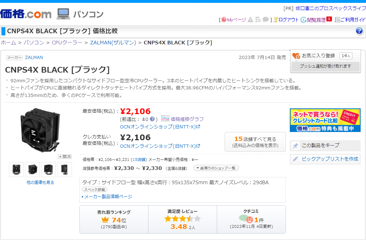Click the blue help question mark icon

coord(359,31)
